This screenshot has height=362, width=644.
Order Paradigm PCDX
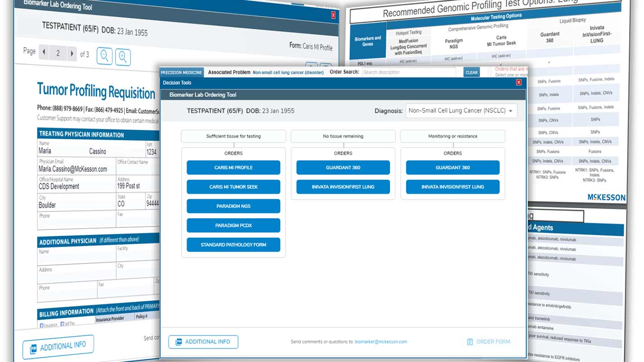[x=233, y=225]
